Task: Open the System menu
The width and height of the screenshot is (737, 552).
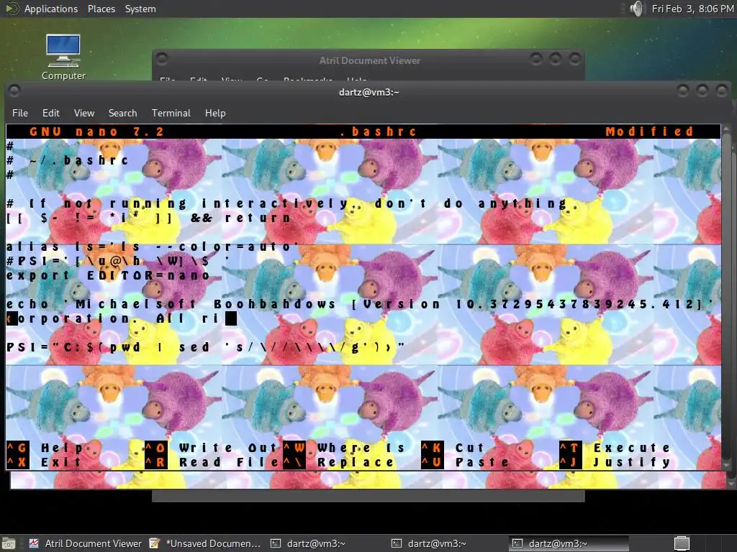Action: pyautogui.click(x=140, y=9)
